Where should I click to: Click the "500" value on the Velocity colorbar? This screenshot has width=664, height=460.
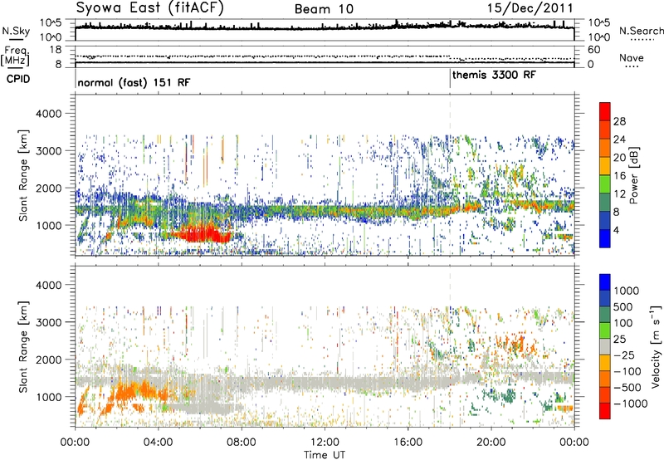623,306
